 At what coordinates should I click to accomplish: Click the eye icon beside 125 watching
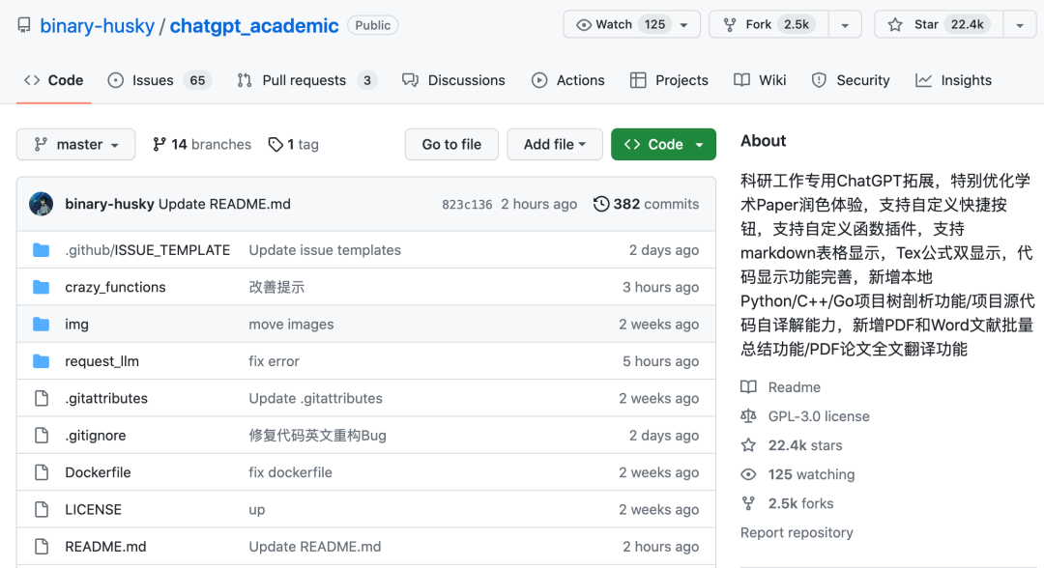tap(748, 474)
